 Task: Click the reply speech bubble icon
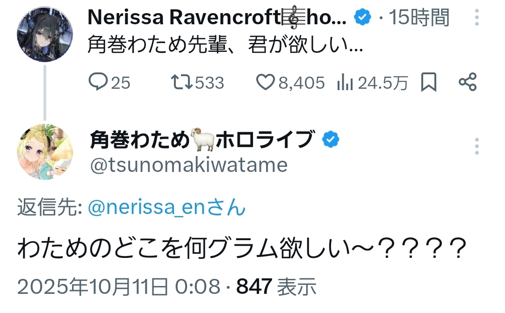tap(98, 83)
